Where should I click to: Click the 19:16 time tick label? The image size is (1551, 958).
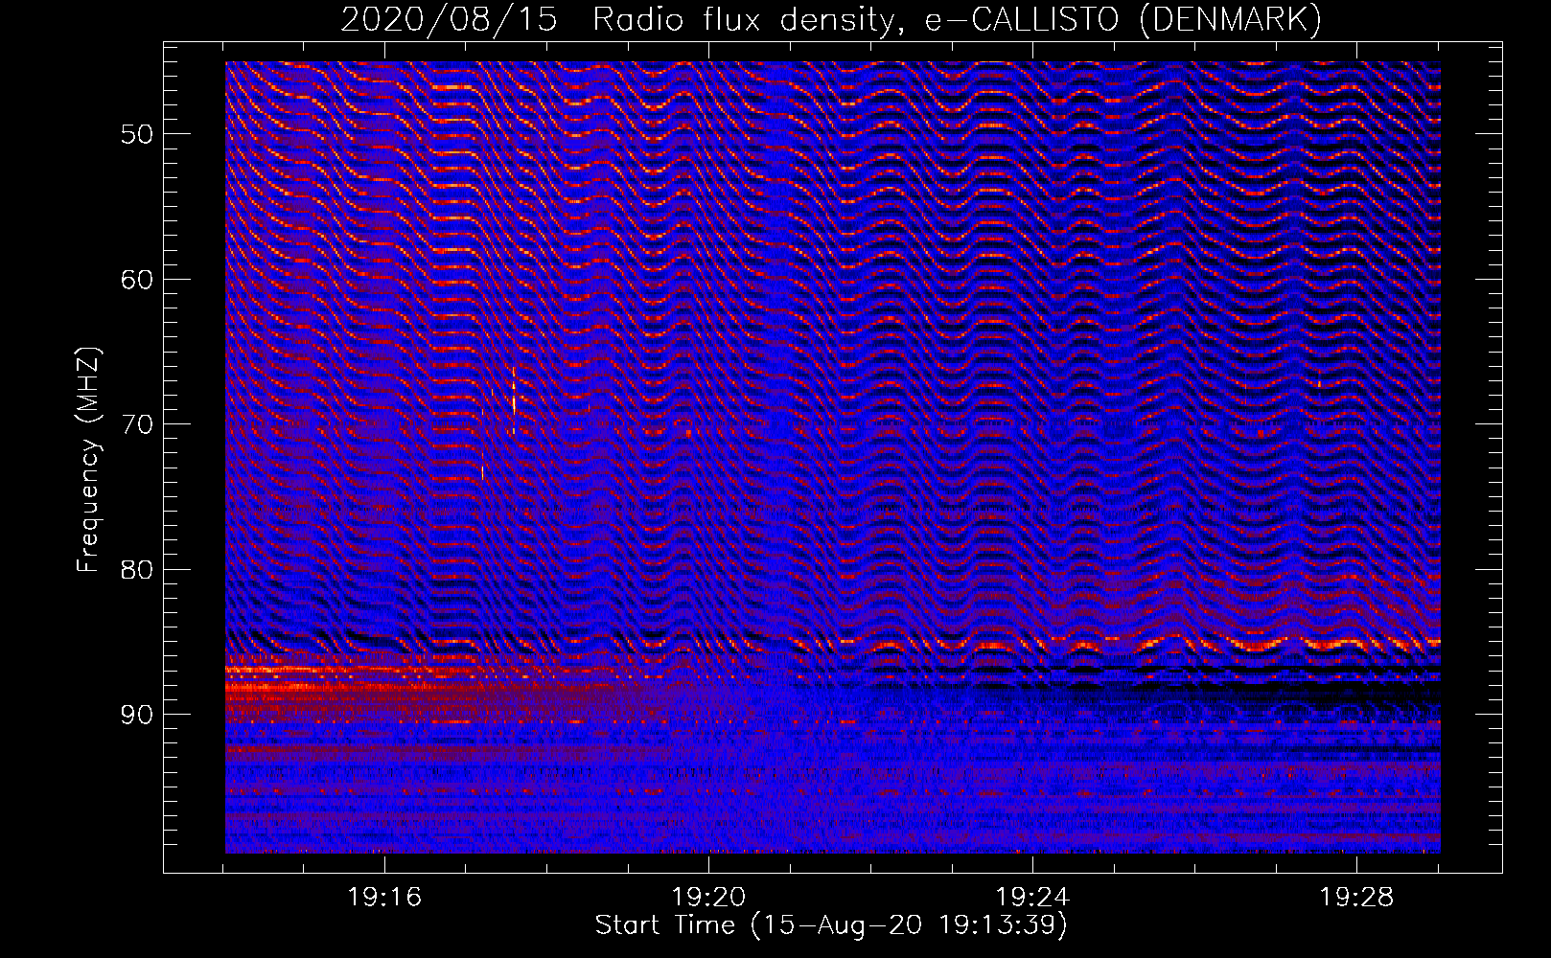[384, 898]
